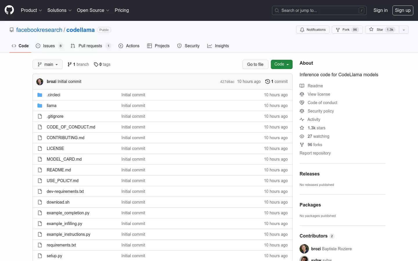This screenshot has width=418, height=261.
Task: Click the Go to file button
Action: tap(255, 64)
